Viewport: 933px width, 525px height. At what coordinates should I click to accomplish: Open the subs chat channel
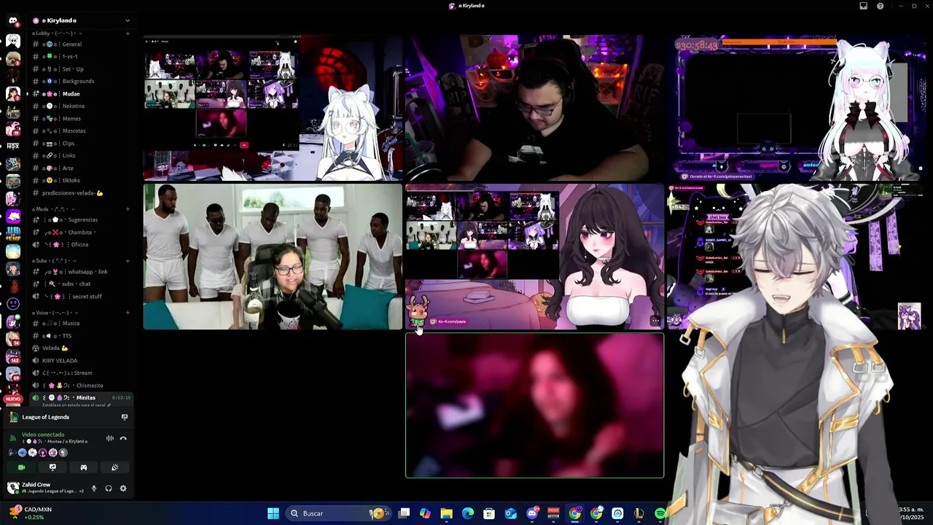coord(81,284)
